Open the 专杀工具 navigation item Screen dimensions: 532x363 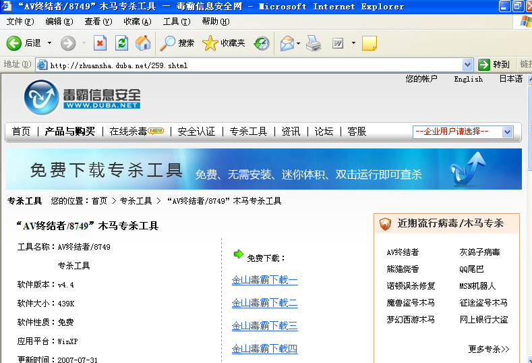coord(248,132)
